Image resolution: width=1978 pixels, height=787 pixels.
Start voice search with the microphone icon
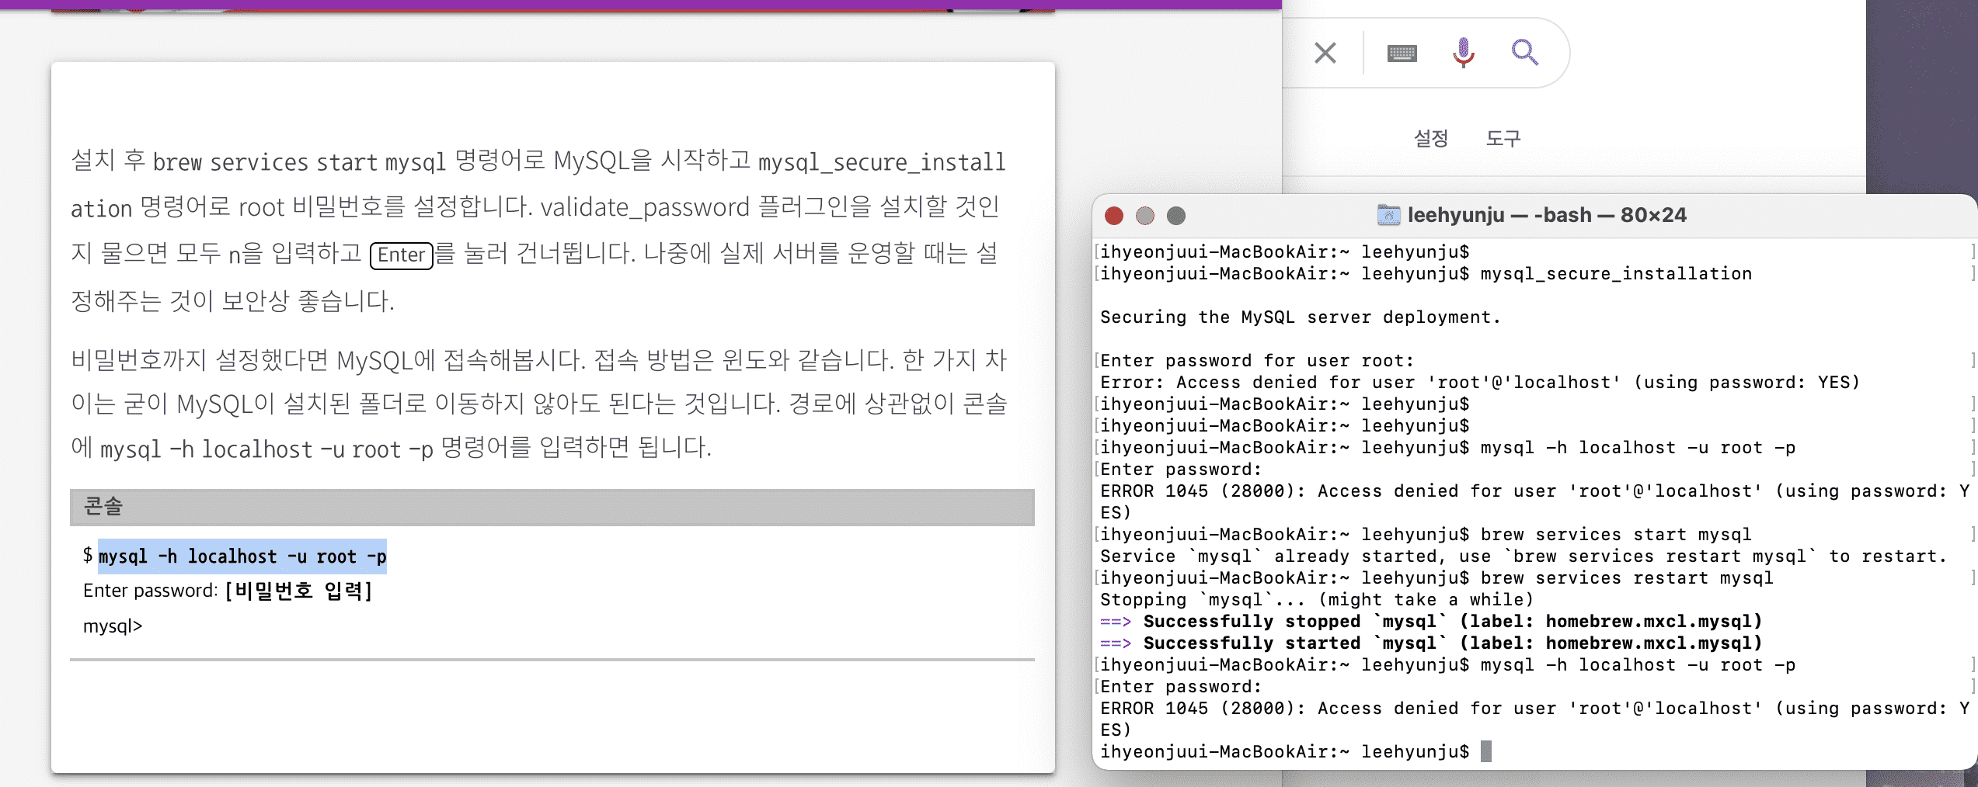click(x=1464, y=53)
